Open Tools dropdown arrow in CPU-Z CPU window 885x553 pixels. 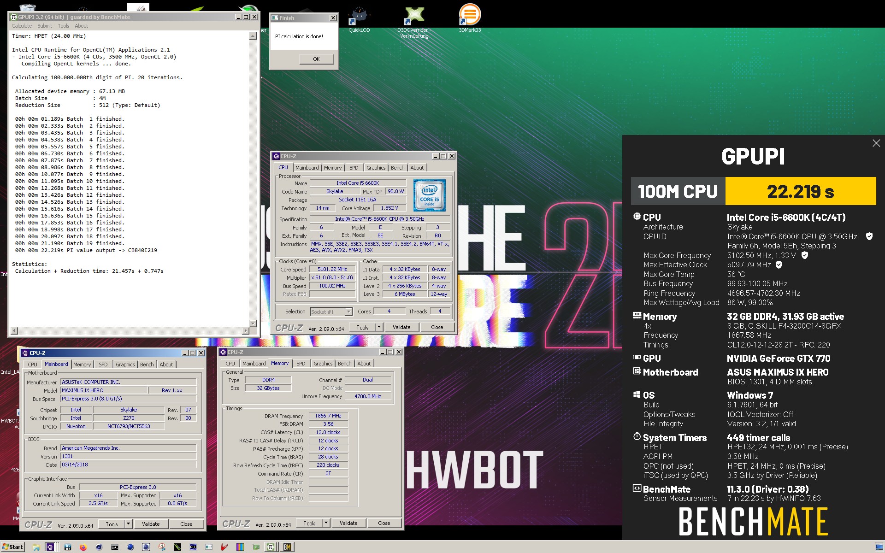pyautogui.click(x=379, y=327)
